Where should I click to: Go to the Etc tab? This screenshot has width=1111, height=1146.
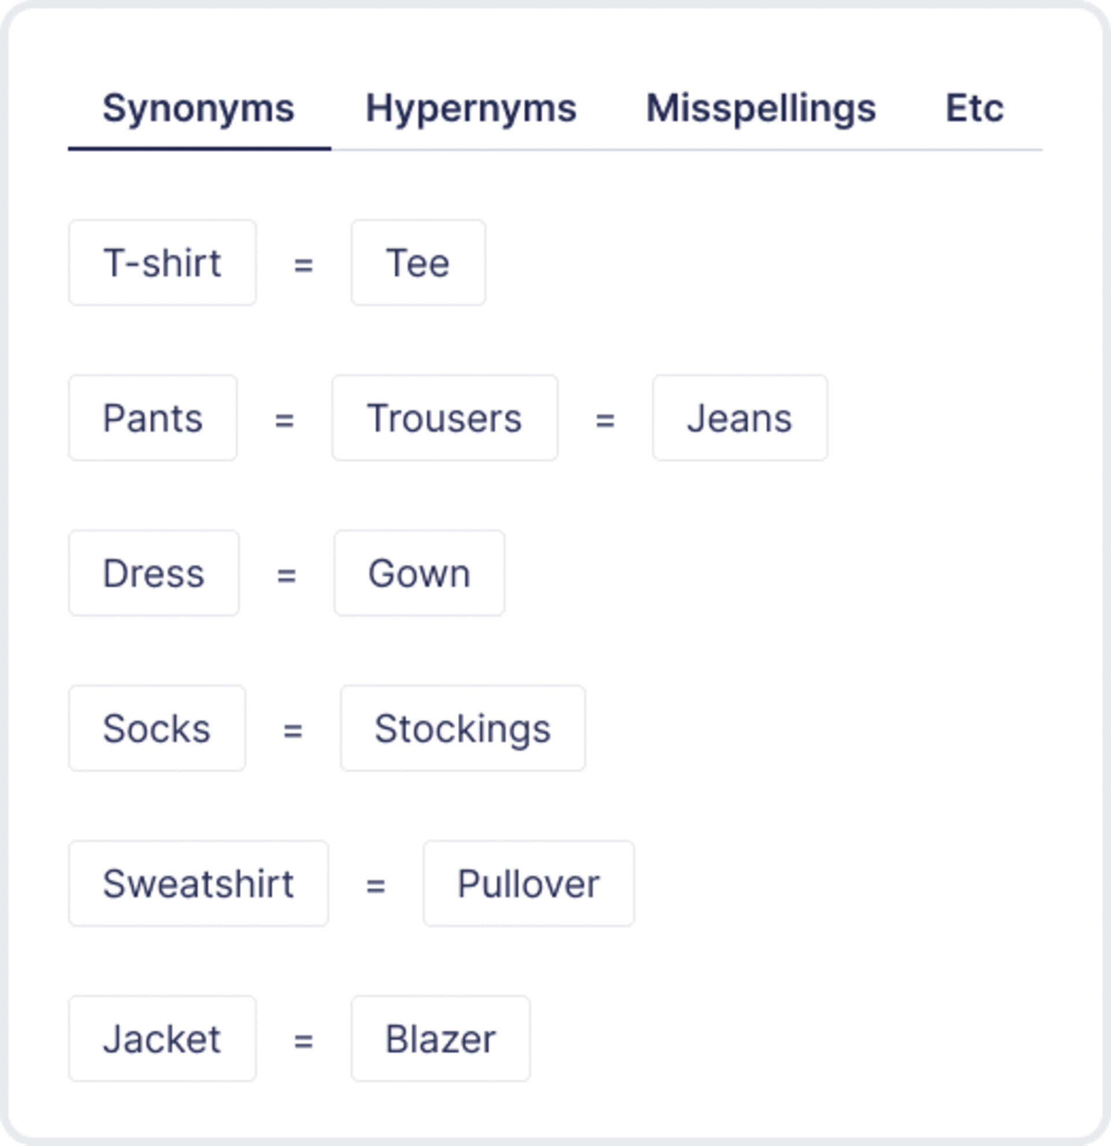(x=974, y=109)
